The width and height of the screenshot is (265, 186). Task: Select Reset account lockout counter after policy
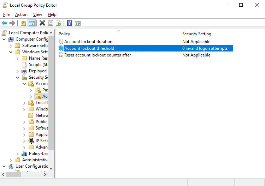(x=97, y=55)
